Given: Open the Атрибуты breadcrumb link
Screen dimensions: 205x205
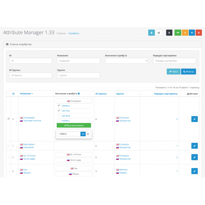Looking at the screenshot, I should click(x=74, y=33).
